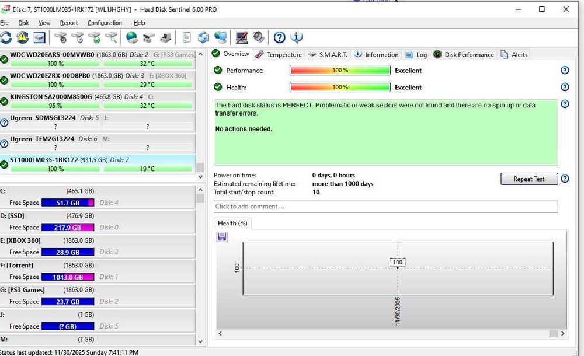Click the health graph scroll left arrow
Image resolution: width=584 pixels, height=356 pixels.
220,333
